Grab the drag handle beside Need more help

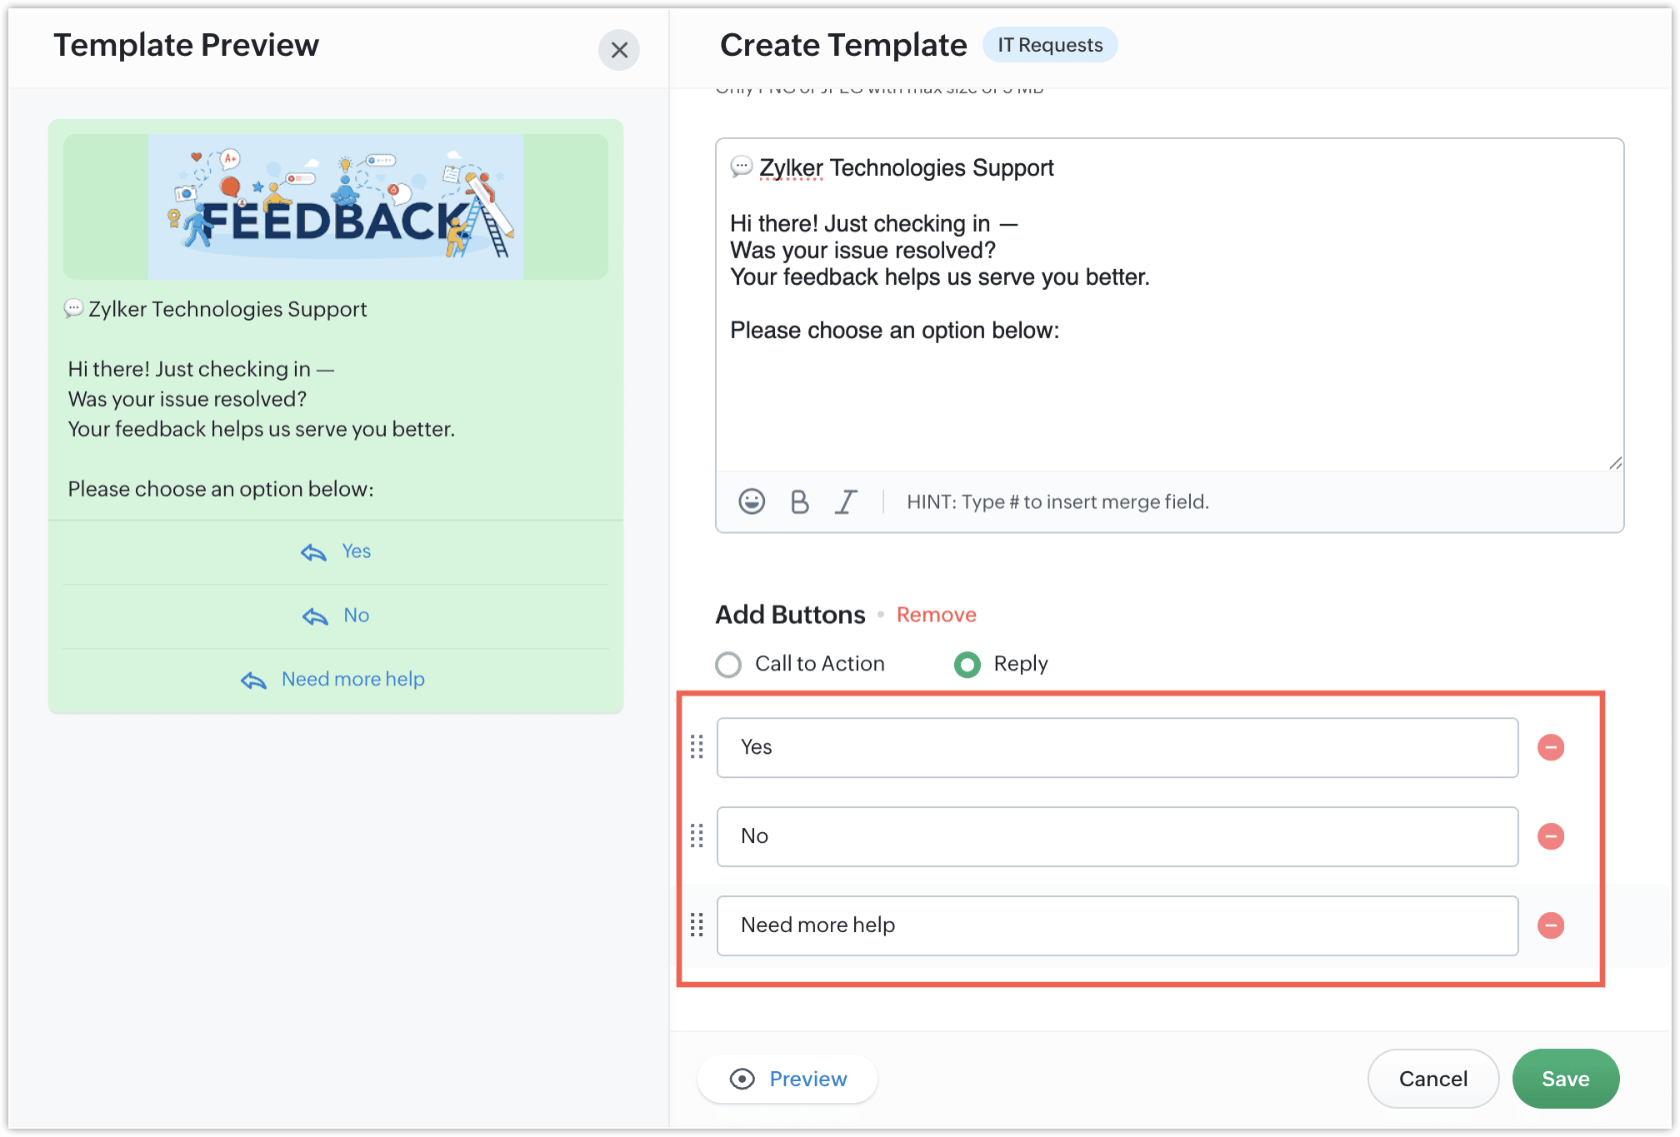pos(697,925)
